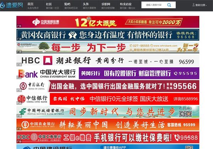Viewport: 213px width, 149px height.
Task: Click the ICBC 中国工商银行 logo
Action: click(39, 137)
